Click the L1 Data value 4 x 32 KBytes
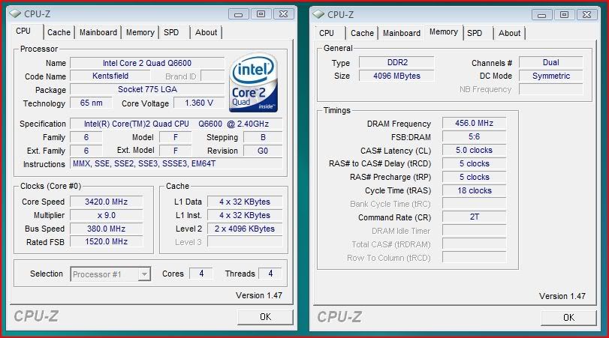 pyautogui.click(x=245, y=202)
